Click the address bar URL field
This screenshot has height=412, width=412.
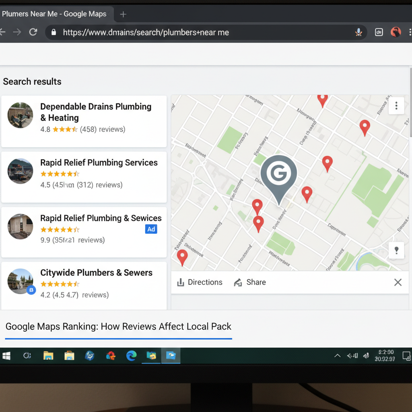coord(206,32)
